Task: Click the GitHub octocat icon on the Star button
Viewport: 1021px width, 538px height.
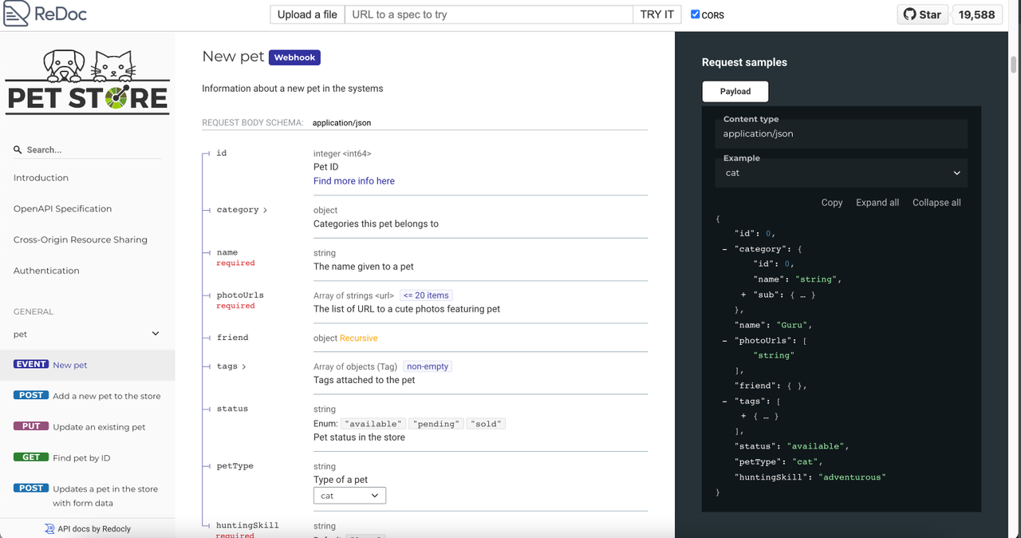Action: tap(909, 14)
